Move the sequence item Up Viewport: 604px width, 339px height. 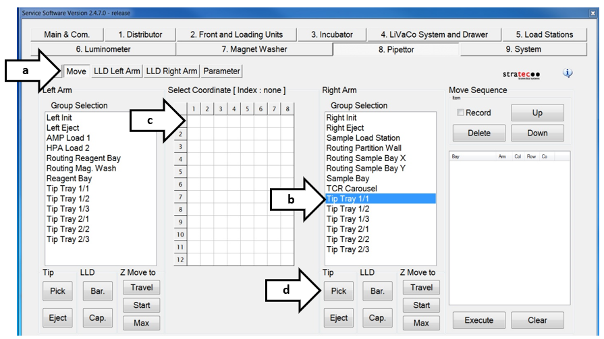537,113
